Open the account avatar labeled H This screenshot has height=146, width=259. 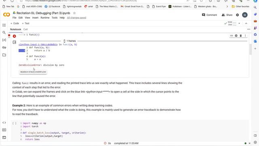pyautogui.click(x=245, y=15)
